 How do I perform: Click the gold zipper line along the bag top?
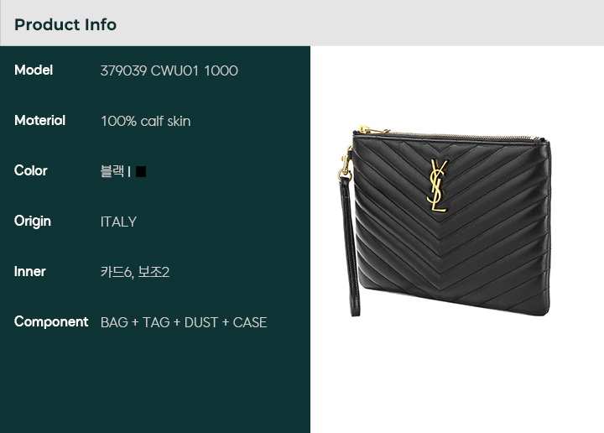(464, 136)
